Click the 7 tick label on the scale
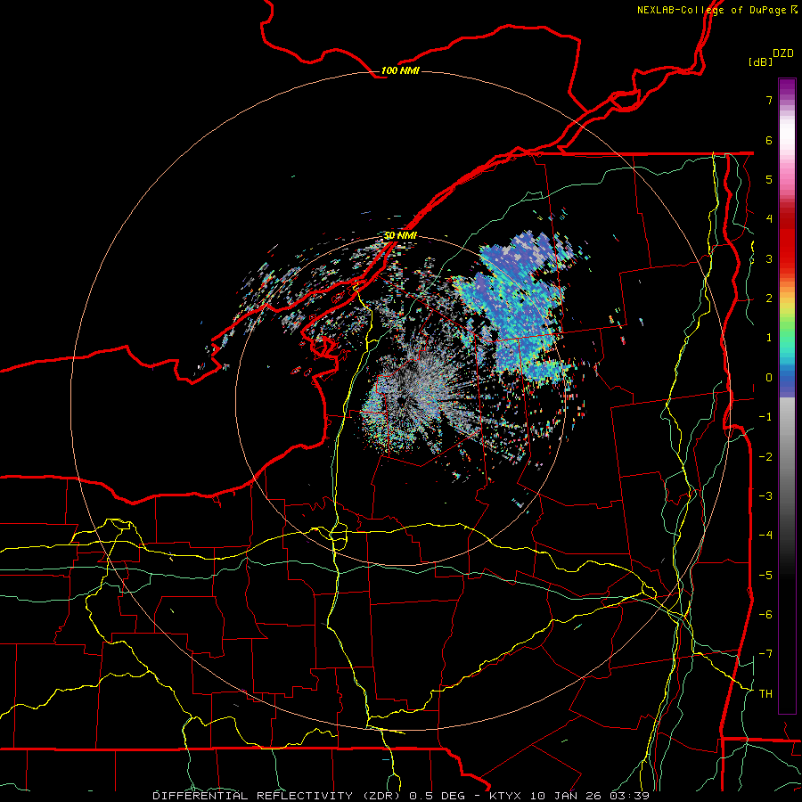Screen dimensions: 802x802 [x=769, y=101]
